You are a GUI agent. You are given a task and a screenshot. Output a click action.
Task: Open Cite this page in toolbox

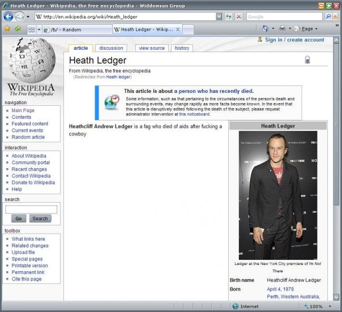point(27,279)
